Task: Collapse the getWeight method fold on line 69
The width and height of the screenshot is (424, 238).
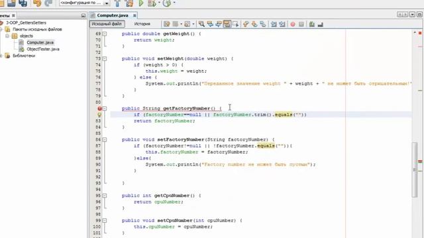Action: coord(105,34)
